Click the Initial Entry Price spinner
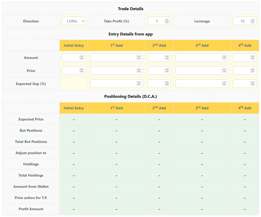 81,70
